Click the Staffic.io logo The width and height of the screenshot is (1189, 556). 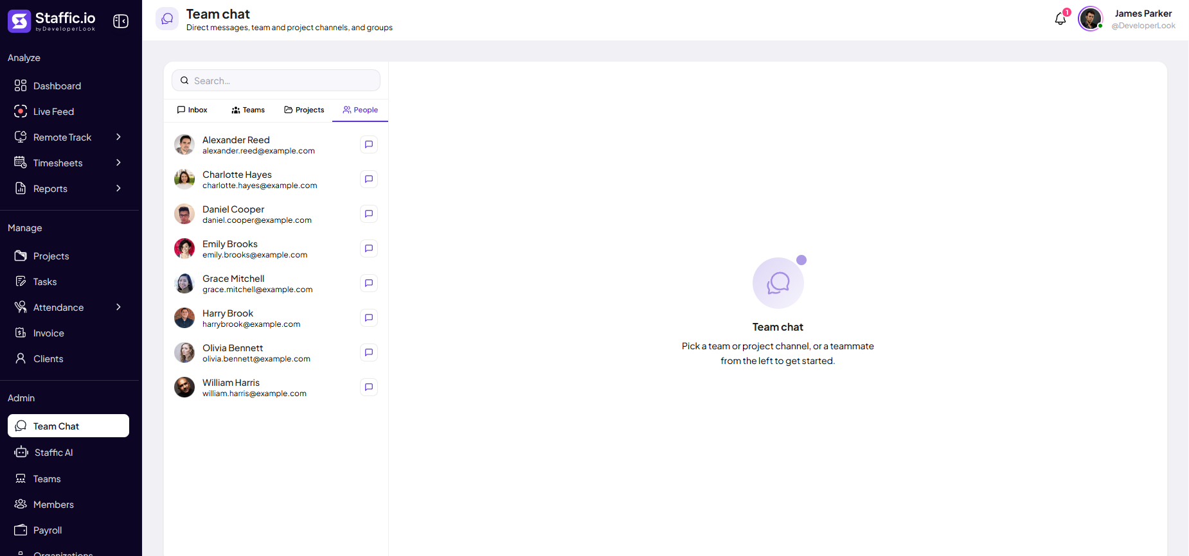(51, 21)
